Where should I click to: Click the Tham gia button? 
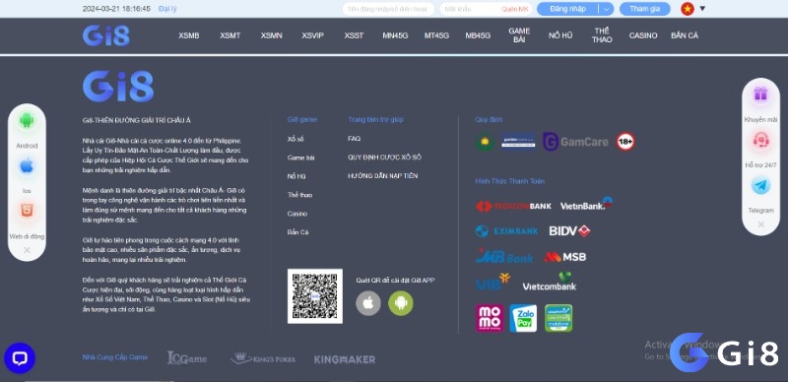[x=644, y=9]
